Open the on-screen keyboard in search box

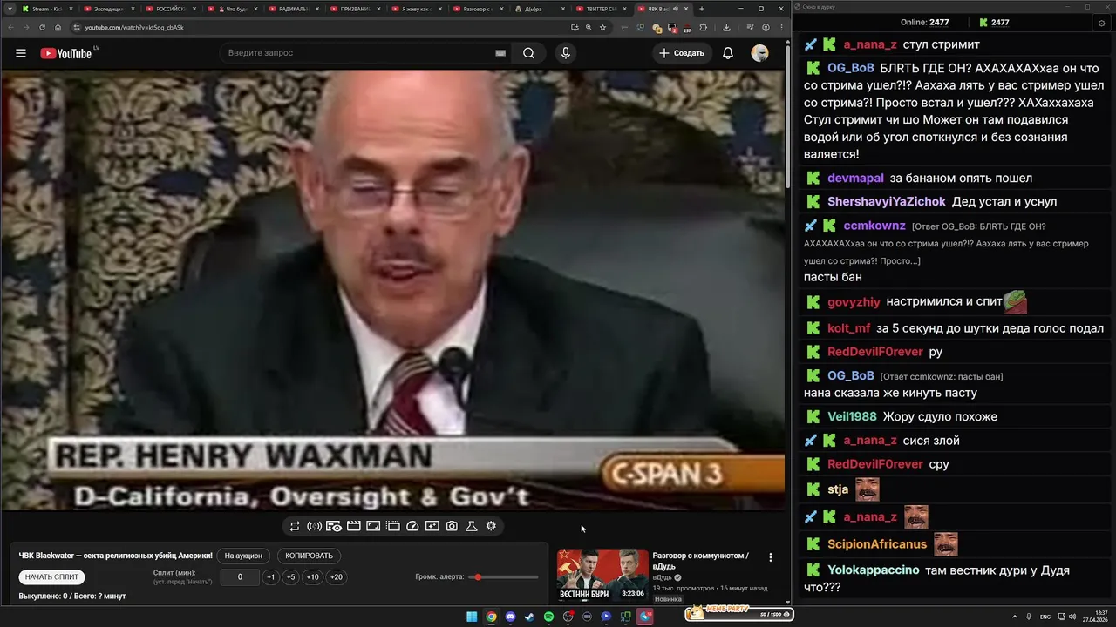pyautogui.click(x=500, y=53)
